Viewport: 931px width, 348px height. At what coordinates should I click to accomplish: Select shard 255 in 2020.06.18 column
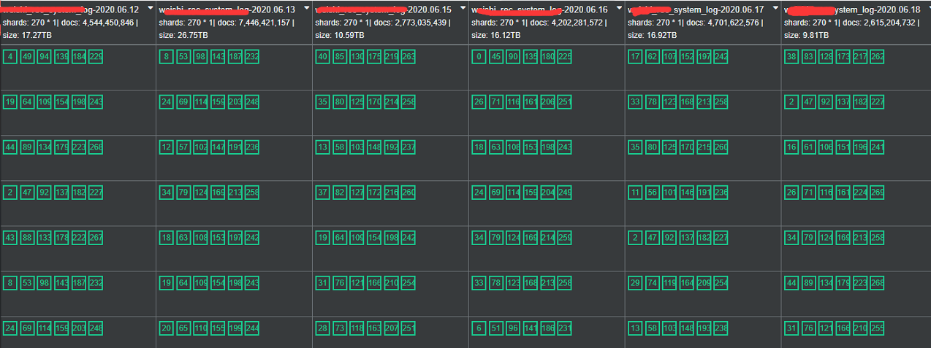tap(878, 328)
